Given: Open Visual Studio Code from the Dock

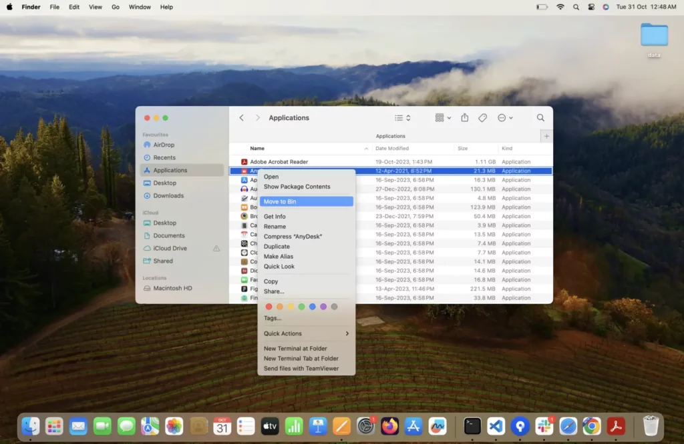Looking at the screenshot, I should (x=496, y=426).
